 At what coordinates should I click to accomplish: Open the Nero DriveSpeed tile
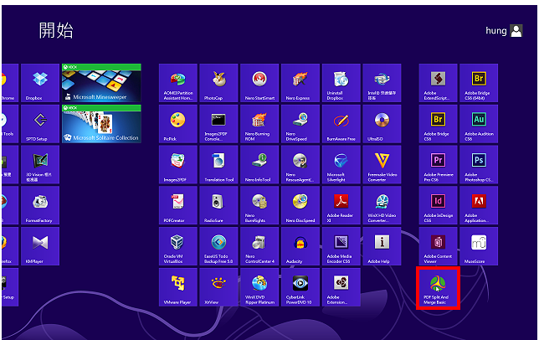300,124
